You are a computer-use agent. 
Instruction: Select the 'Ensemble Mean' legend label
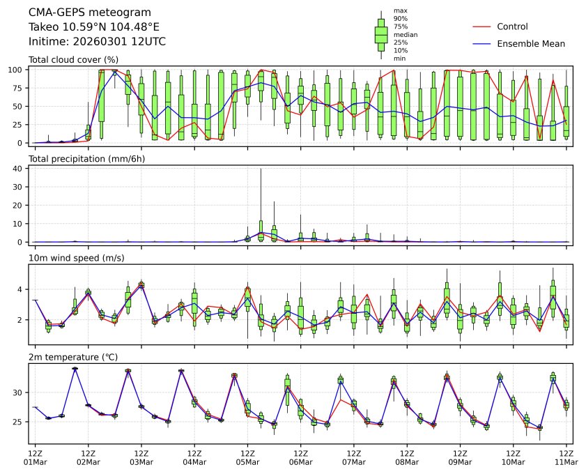(530, 44)
